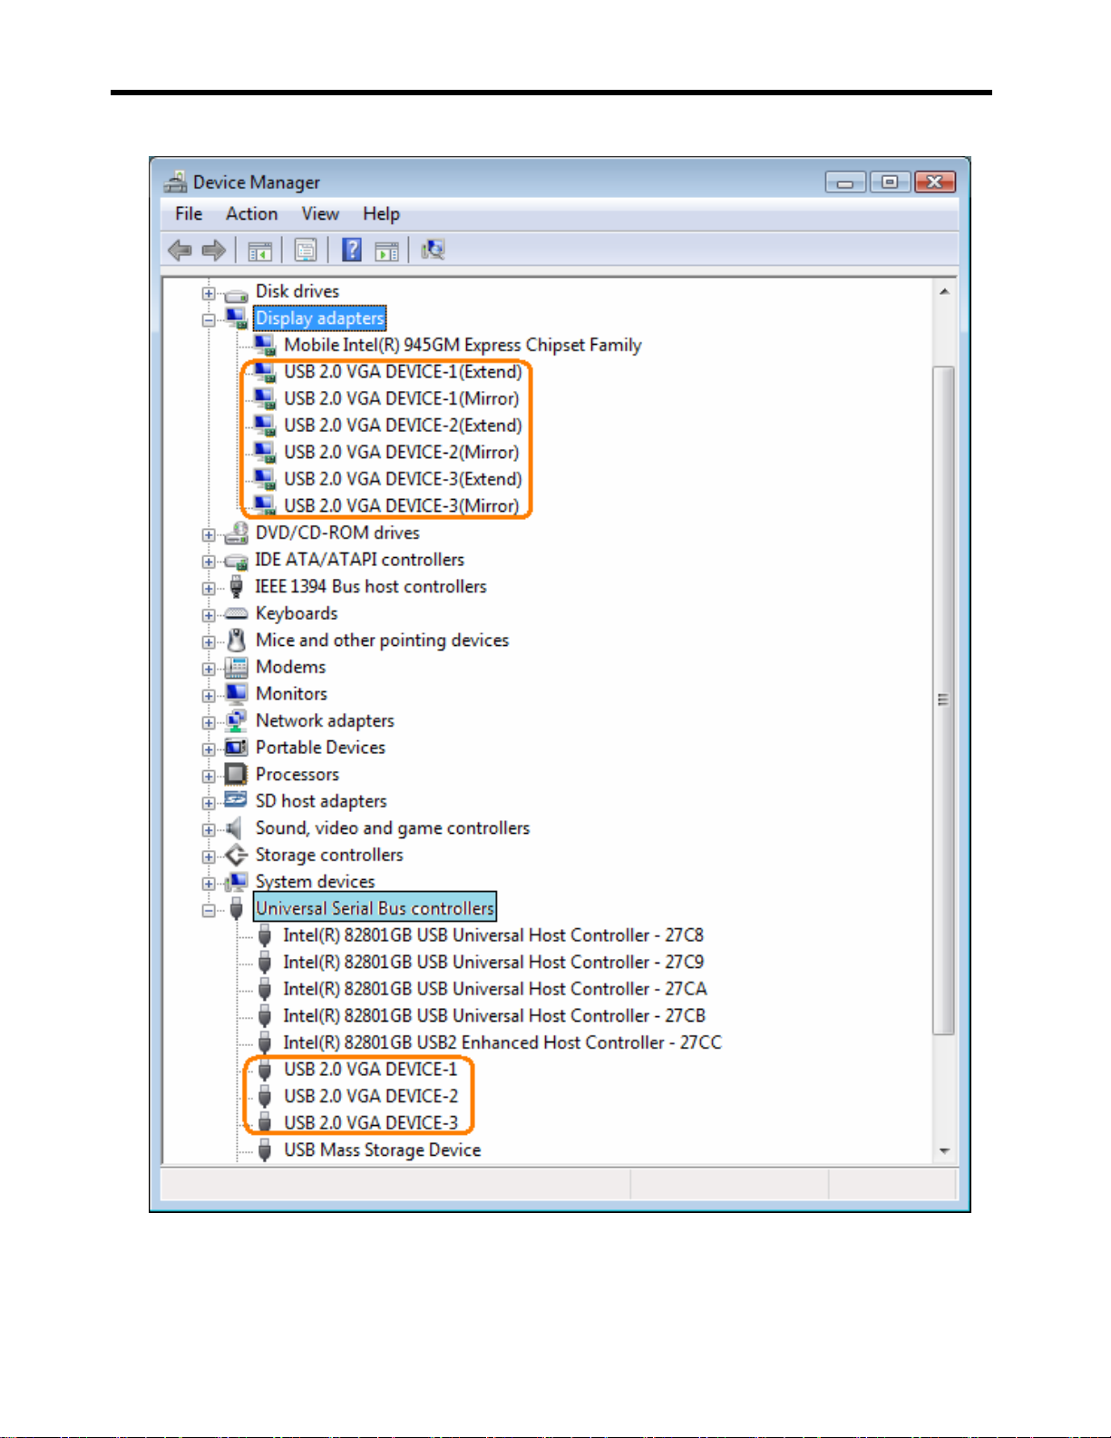Image resolution: width=1111 pixels, height=1438 pixels.
Task: Expand the Modems node
Action: (x=209, y=669)
